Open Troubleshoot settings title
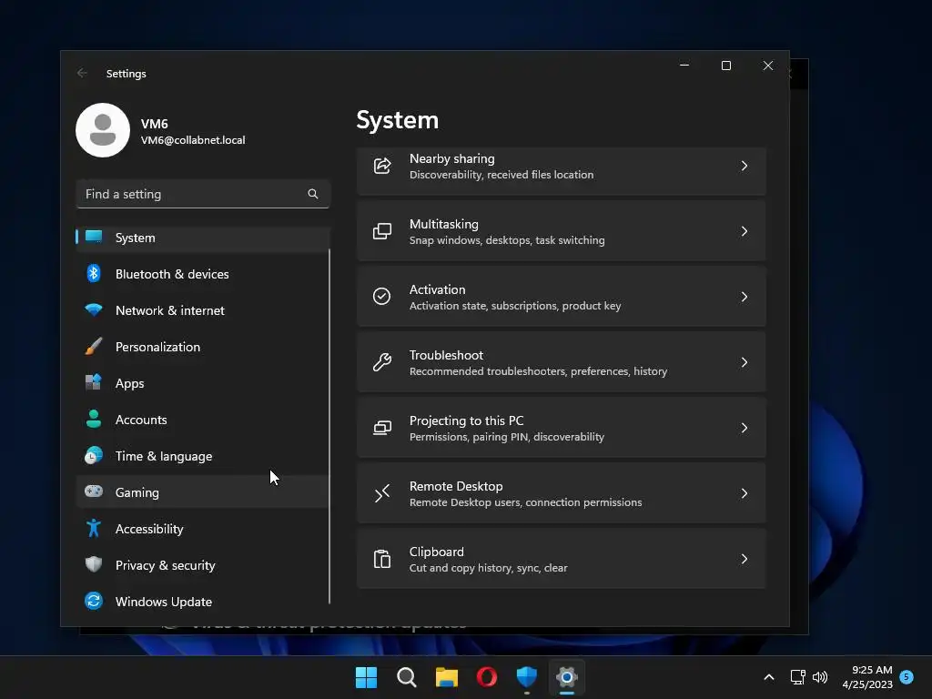Viewport: 932px width, 699px height. (x=446, y=355)
